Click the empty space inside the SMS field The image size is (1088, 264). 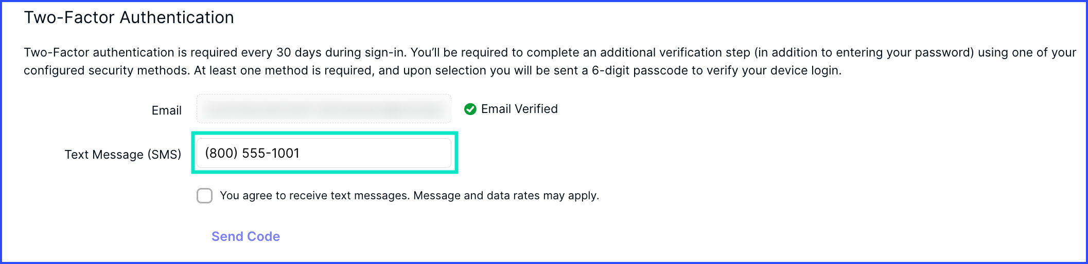(376, 153)
